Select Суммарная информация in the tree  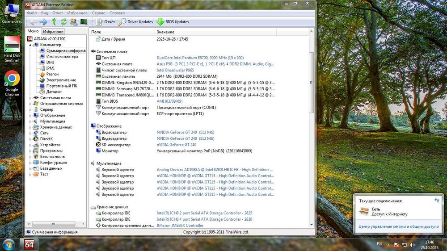point(66,50)
